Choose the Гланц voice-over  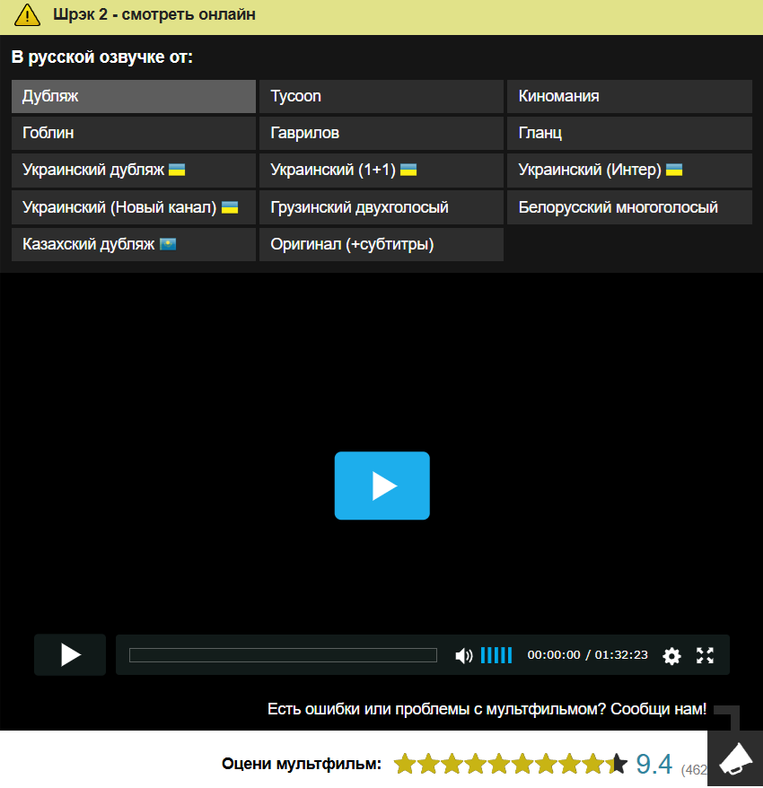point(629,133)
